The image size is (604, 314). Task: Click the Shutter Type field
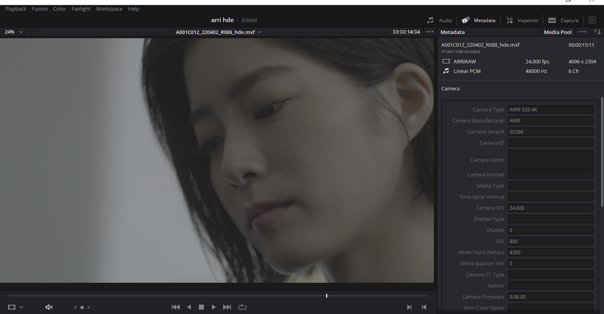[550, 219]
